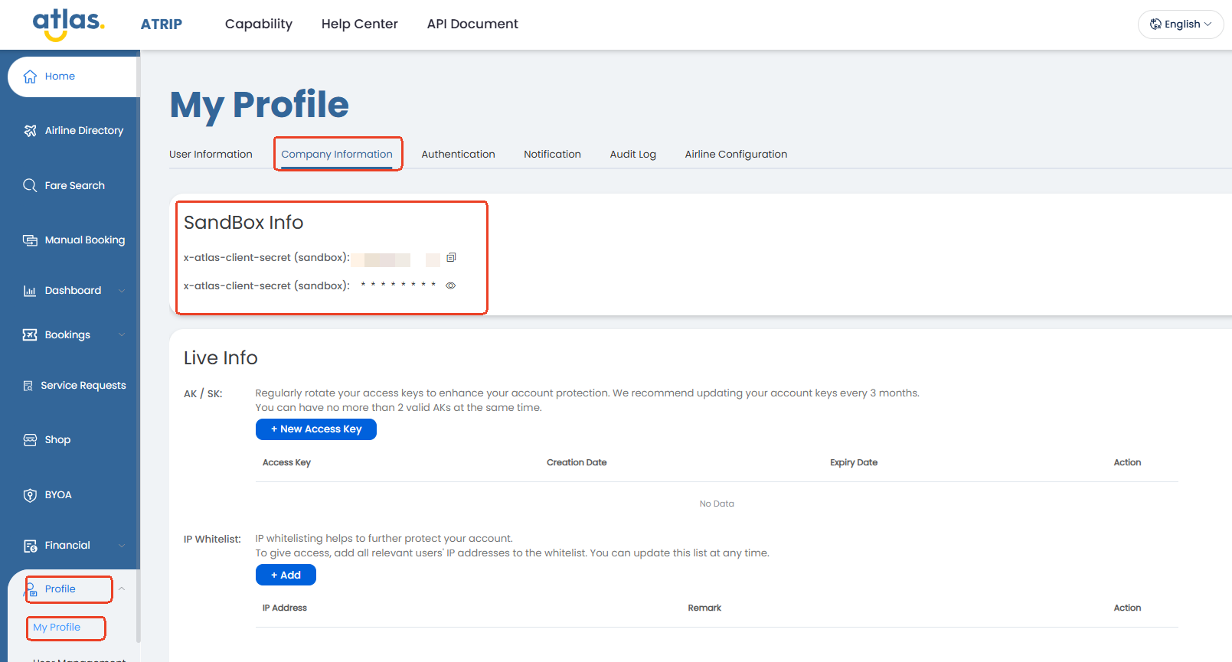
Task: Click the Shop icon in sidebar
Action: (x=30, y=440)
